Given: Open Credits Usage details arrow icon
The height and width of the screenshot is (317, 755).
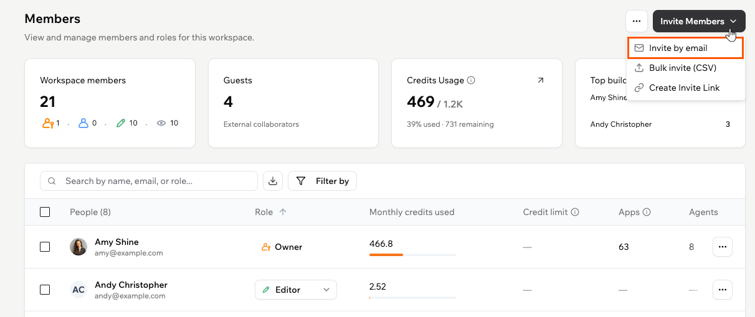Looking at the screenshot, I should pos(540,80).
